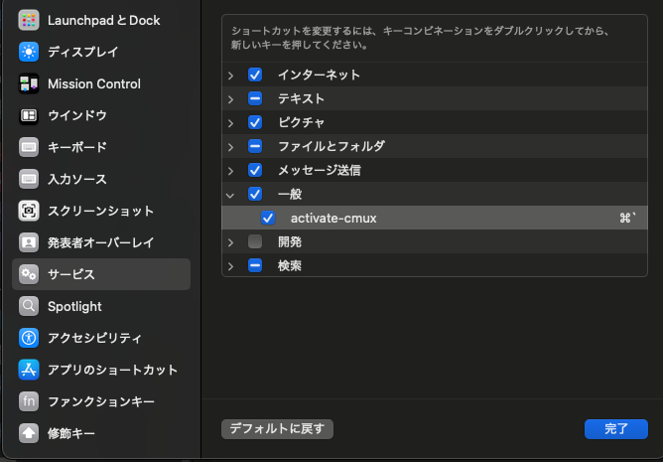Screen dimensions: 663x462
Task: Collapse the 一般 category
Action: (x=230, y=195)
